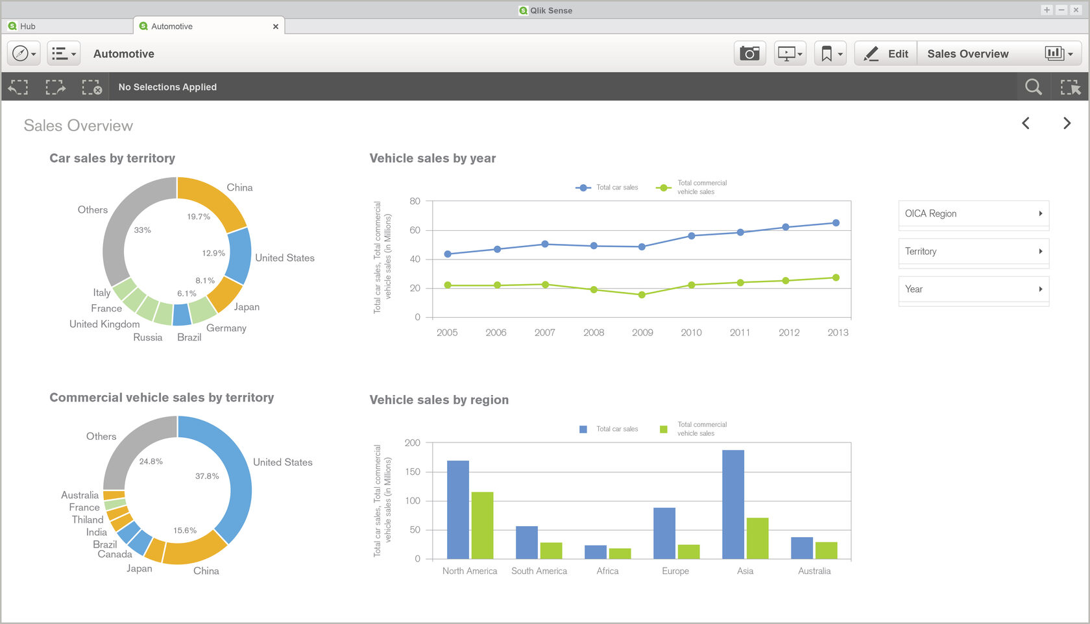Step back in selections

(x=18, y=87)
